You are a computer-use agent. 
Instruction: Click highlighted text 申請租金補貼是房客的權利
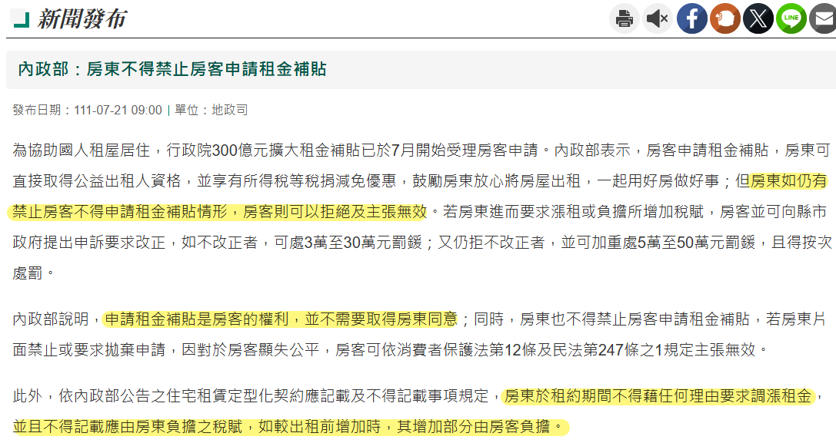pyautogui.click(x=197, y=319)
